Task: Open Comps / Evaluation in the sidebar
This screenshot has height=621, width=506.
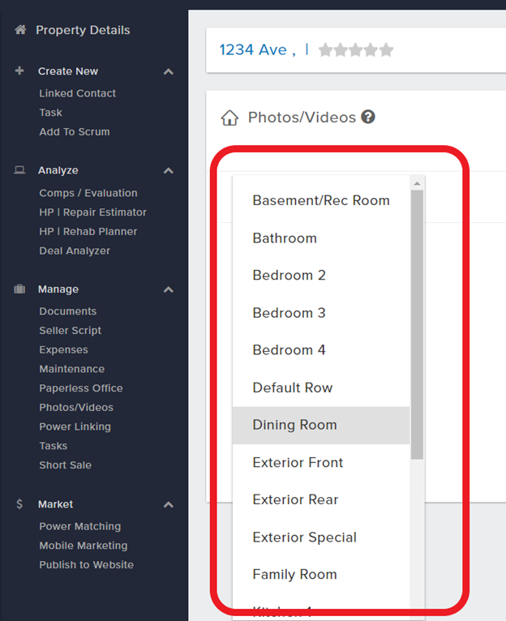Action: tap(88, 193)
